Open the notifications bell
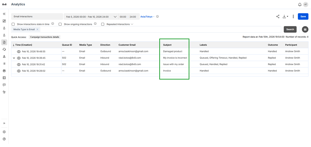311x147 pixels. 300,4
